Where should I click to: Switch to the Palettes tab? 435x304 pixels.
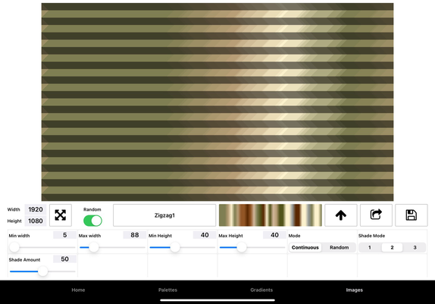click(x=167, y=290)
